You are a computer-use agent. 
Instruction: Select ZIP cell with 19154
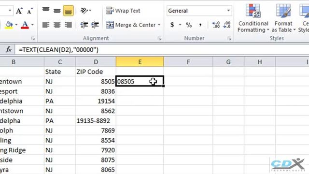coord(96,101)
